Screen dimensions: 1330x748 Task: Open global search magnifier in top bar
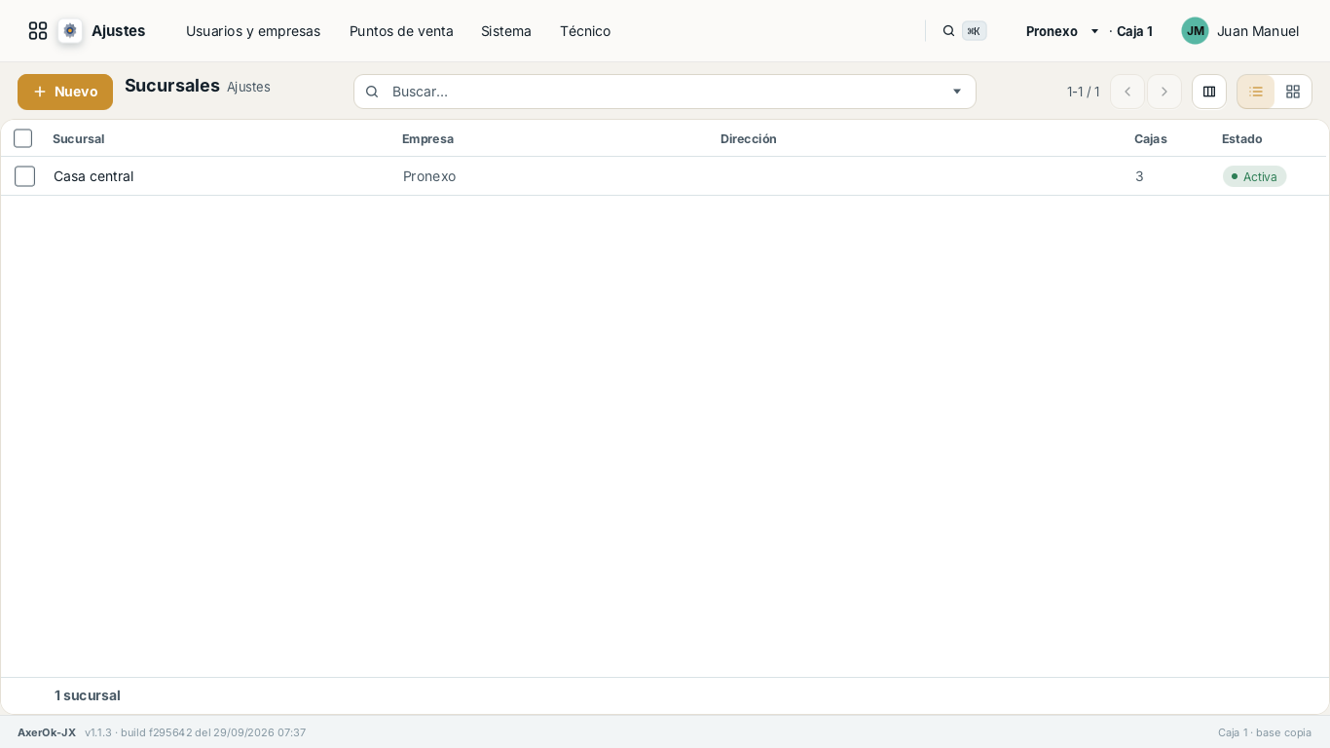[x=948, y=31]
